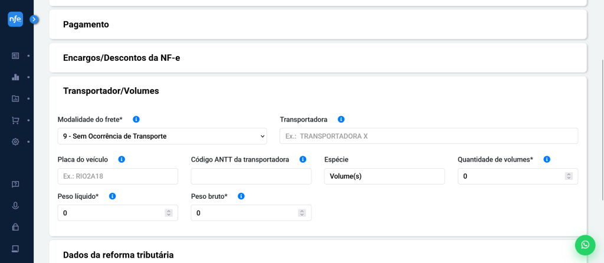604x263 pixels.
Task: Expand the sidebar with the arrow button
Action: 34,19
